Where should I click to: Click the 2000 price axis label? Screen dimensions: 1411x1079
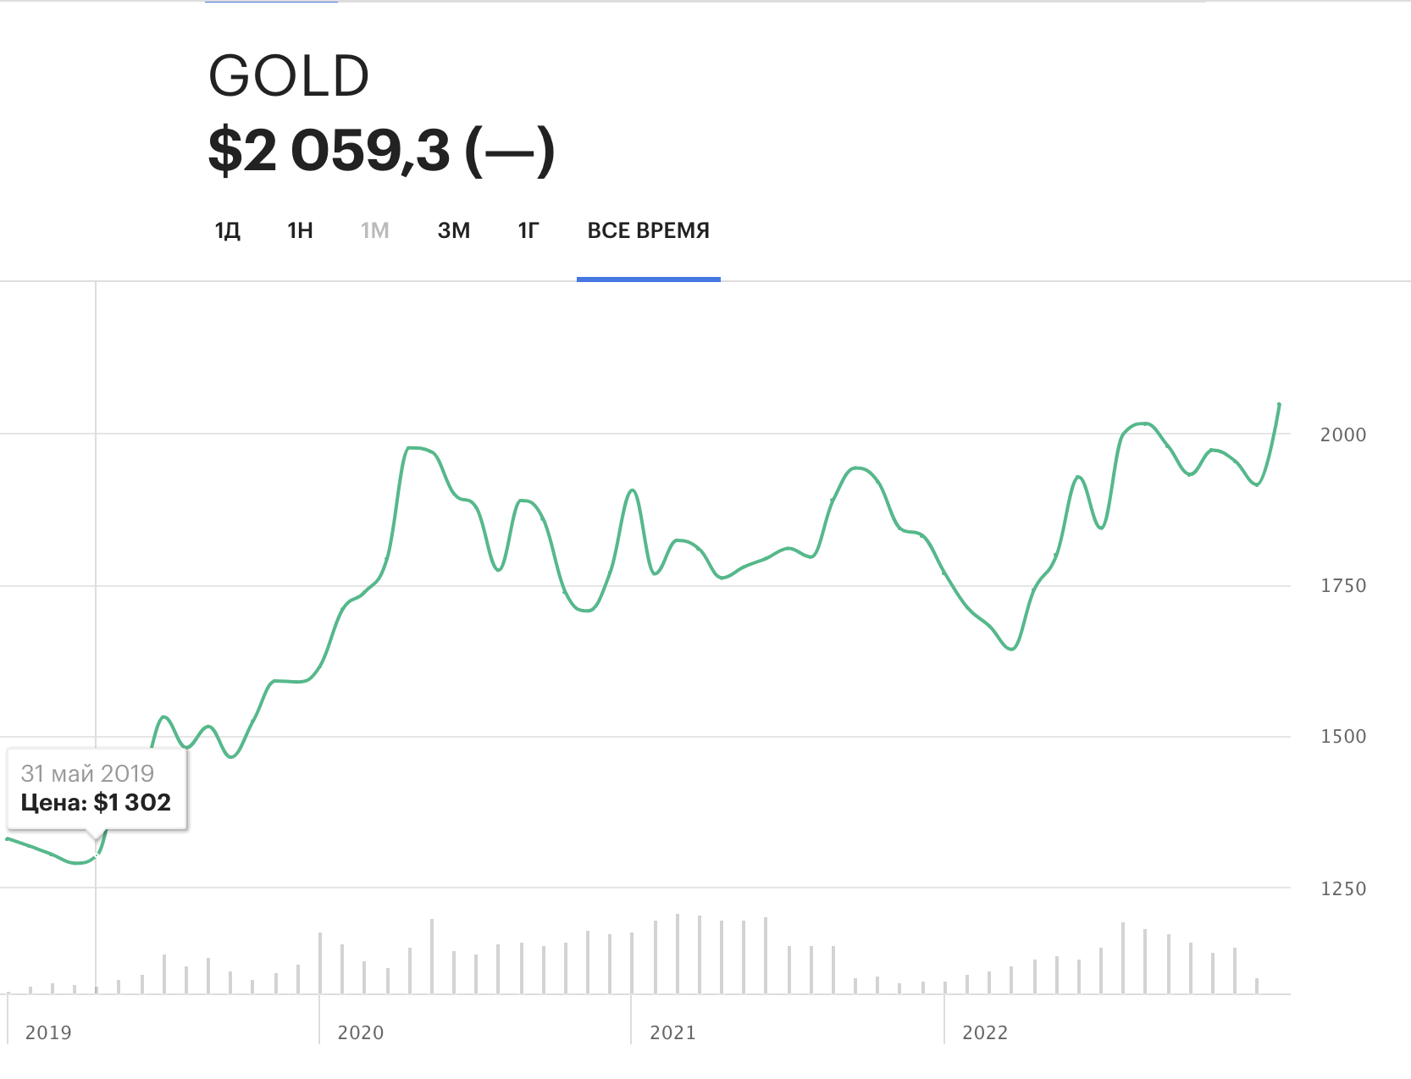(1343, 434)
